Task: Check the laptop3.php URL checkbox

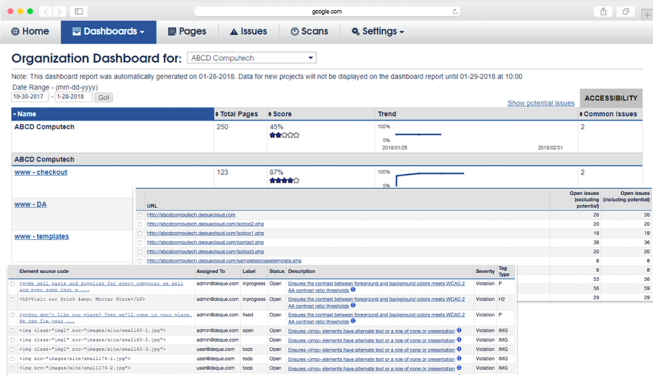Action: coord(140,252)
